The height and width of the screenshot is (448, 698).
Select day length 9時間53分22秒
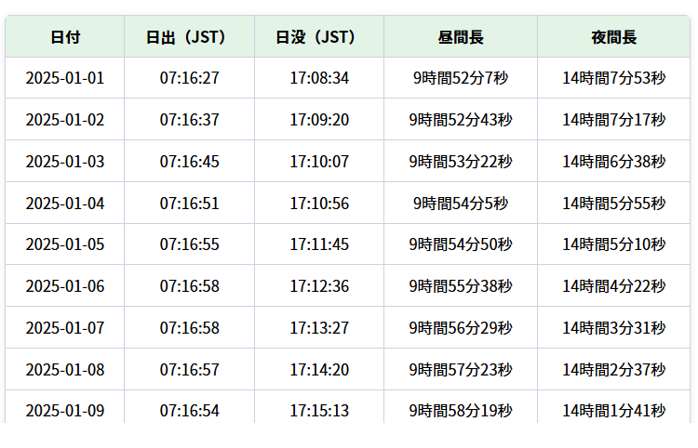tap(461, 162)
